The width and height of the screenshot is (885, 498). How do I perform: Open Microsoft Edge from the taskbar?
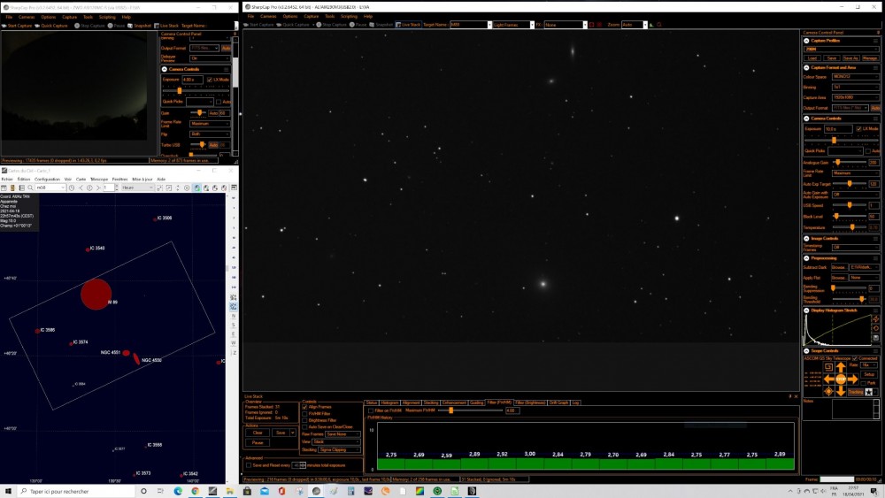click(x=178, y=491)
